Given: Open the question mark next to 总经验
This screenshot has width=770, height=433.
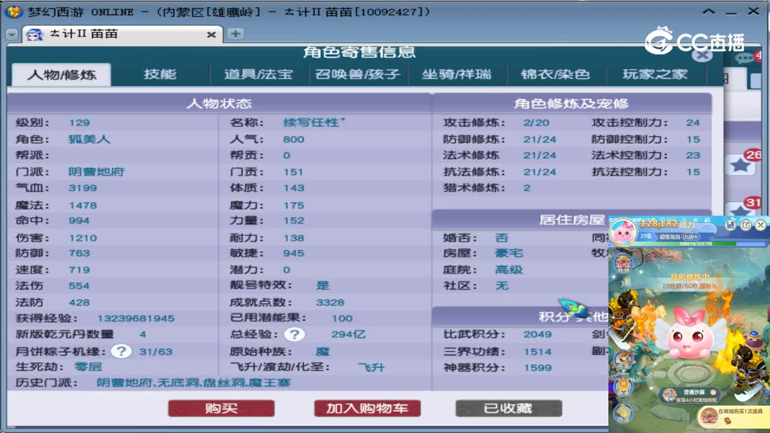Looking at the screenshot, I should tap(294, 334).
